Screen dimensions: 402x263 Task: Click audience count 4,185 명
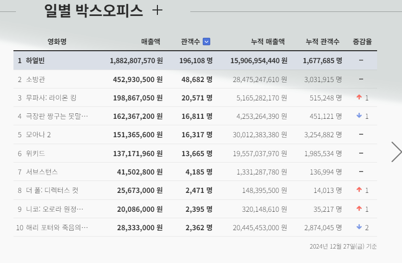[x=199, y=172]
